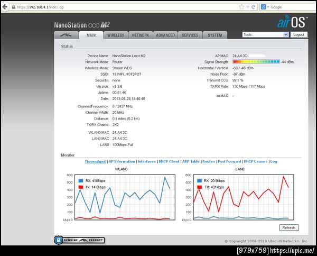The width and height of the screenshot is (317, 256).
Task: Click the Device Name value NanoStation Loco M2
Action: pos(129,56)
